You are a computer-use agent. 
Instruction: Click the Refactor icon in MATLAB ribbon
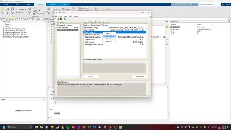click(x=48, y=9)
